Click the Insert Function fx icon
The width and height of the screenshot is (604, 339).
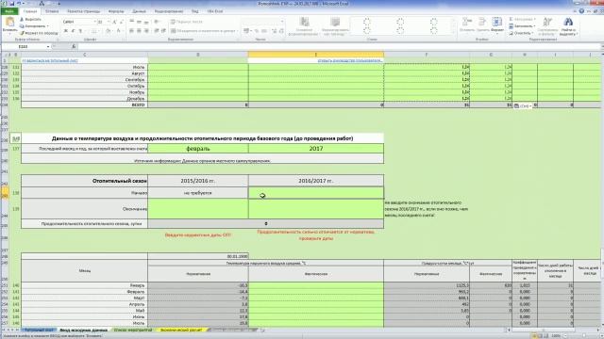point(74,46)
